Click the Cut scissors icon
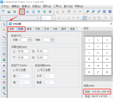This screenshot has height=98, width=113. tap(58, 12)
